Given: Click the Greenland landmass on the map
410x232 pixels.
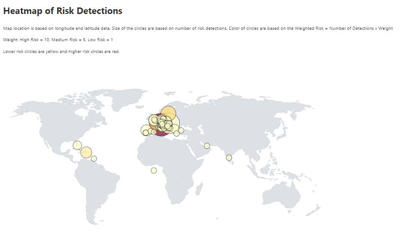Looking at the screenshot, I should (128, 98).
